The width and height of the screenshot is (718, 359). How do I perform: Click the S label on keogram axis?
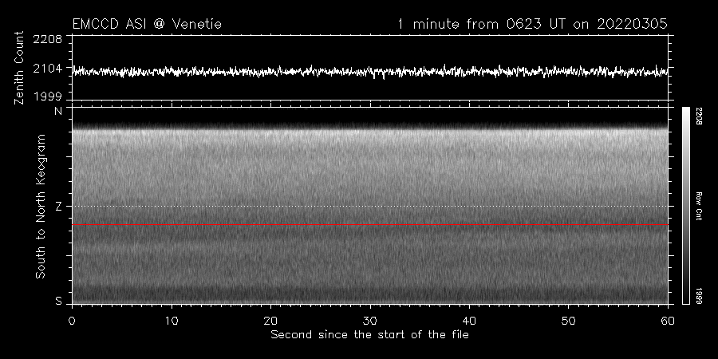click(58, 301)
